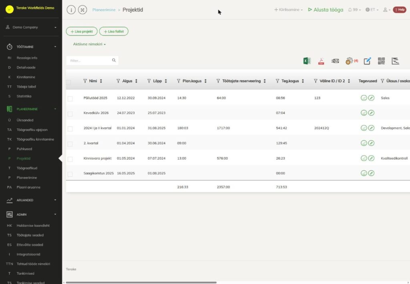Image resolution: width=410 pixels, height=284 pixels.
Task: Check the Saagikoristus 2025 row checkbox
Action: (70, 174)
